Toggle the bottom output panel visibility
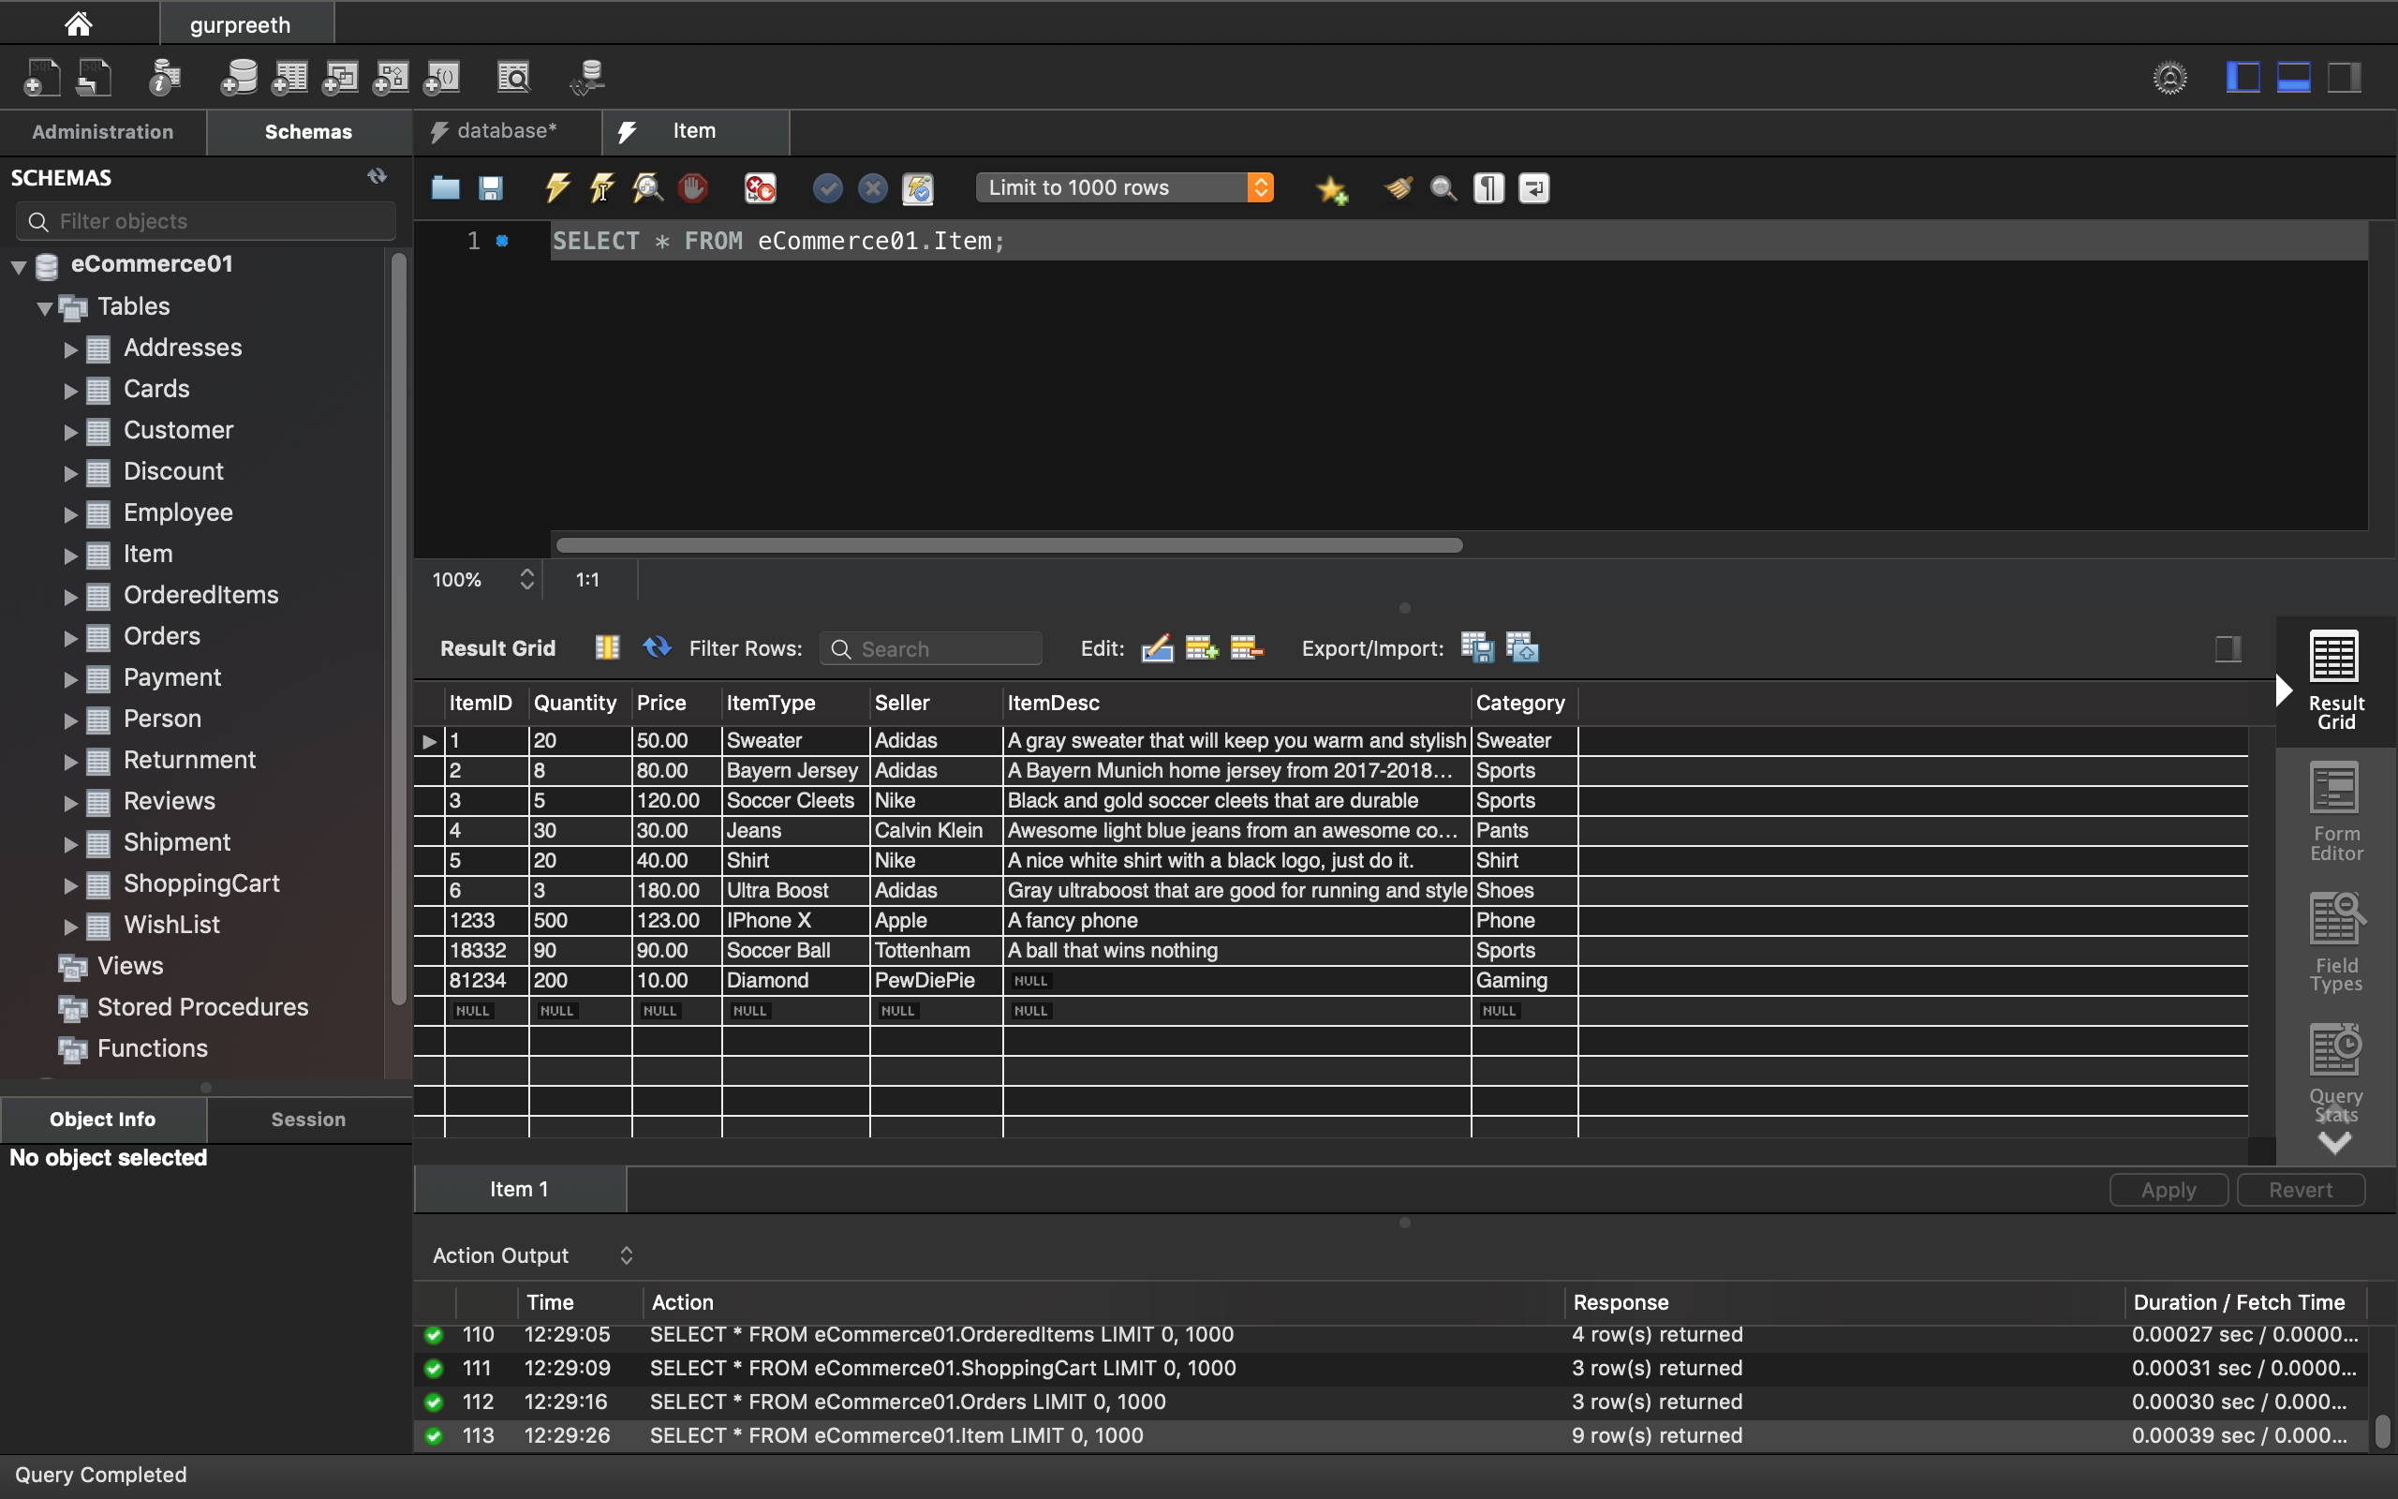This screenshot has width=2398, height=1499. 2293,78
